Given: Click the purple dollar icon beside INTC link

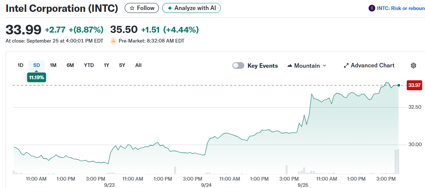Looking at the screenshot, I should (x=372, y=9).
